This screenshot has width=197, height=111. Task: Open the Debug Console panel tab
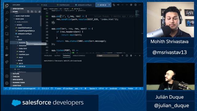click(x=79, y=55)
